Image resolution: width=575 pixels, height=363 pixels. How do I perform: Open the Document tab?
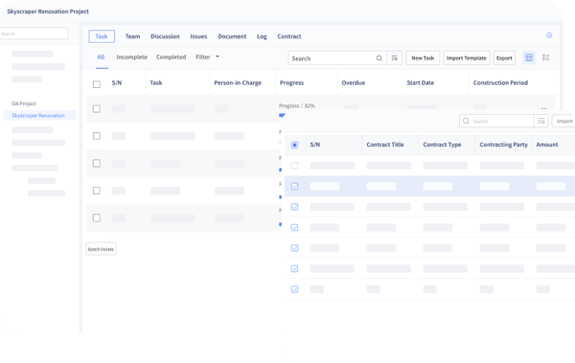click(232, 36)
